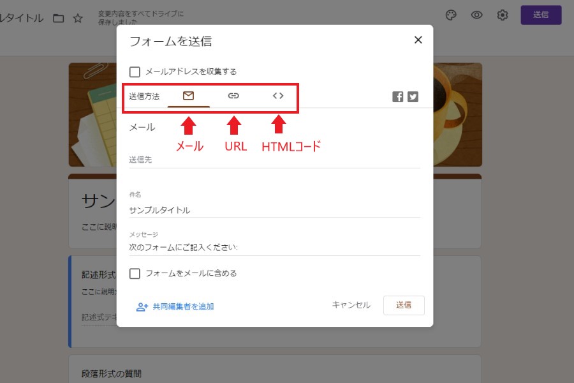Click the 件名 subject field
This screenshot has width=574, height=383.
274,210
